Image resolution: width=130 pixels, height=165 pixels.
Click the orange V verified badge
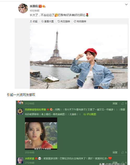[x=40, y=6]
